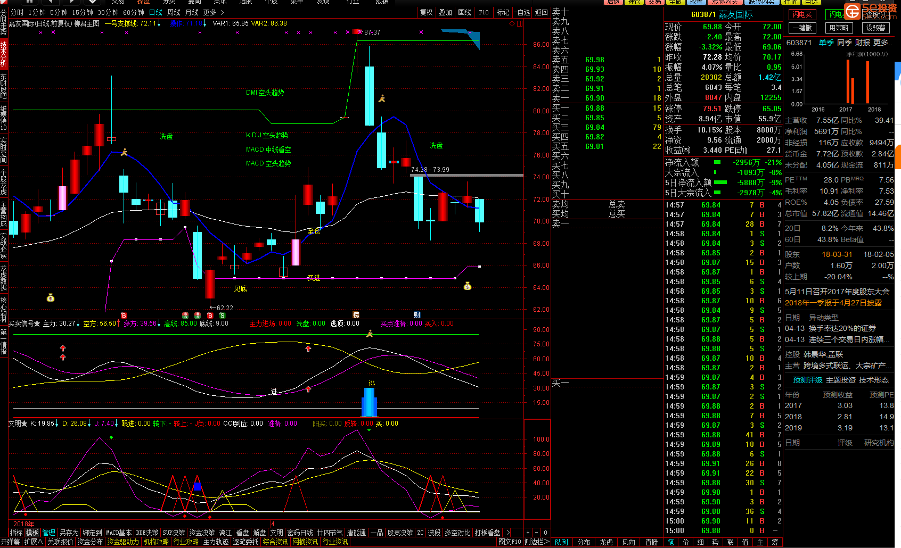Screen dimensions: 901x548
Task: Select the 1分钟 chart period
Action: tap(37, 12)
